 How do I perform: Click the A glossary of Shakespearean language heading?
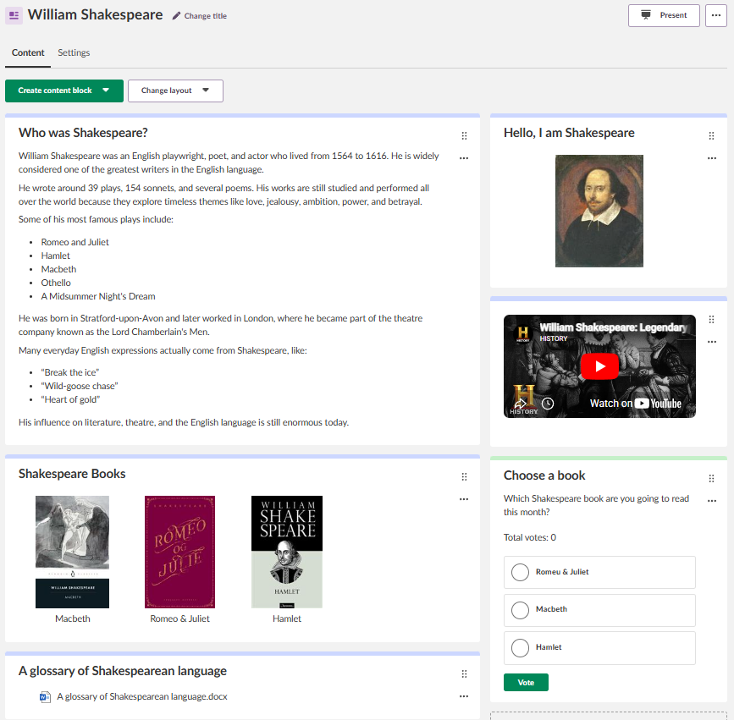point(123,671)
